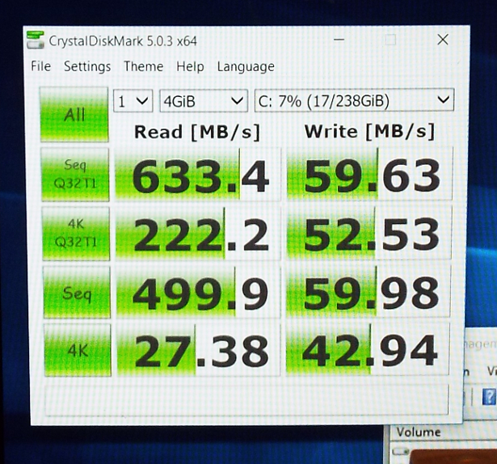Run the plain 4K benchmark test
497x464 pixels.
[x=74, y=352]
